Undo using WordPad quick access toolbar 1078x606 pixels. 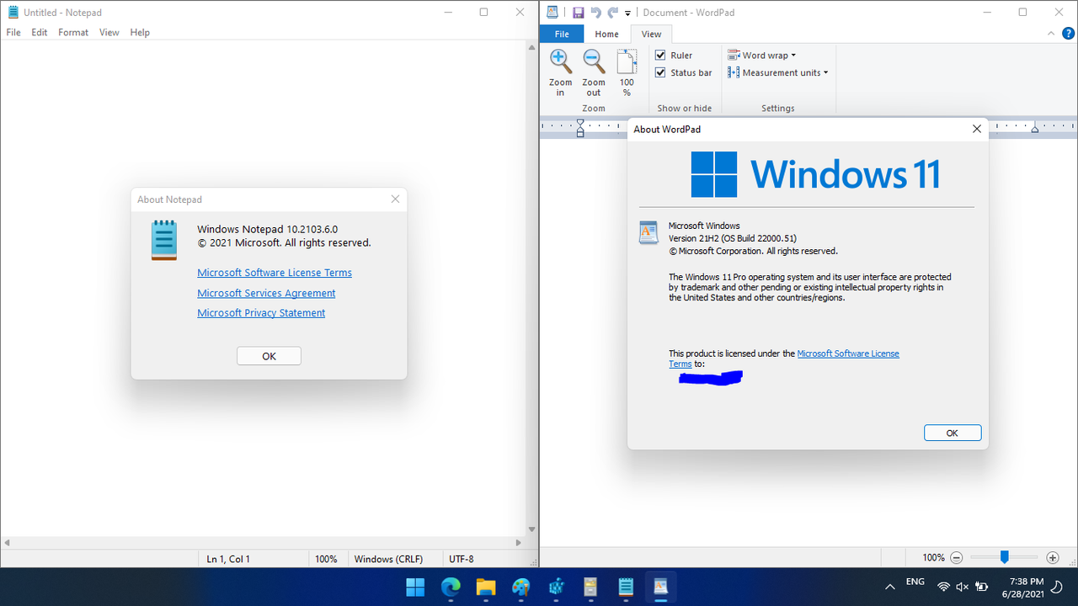click(596, 13)
